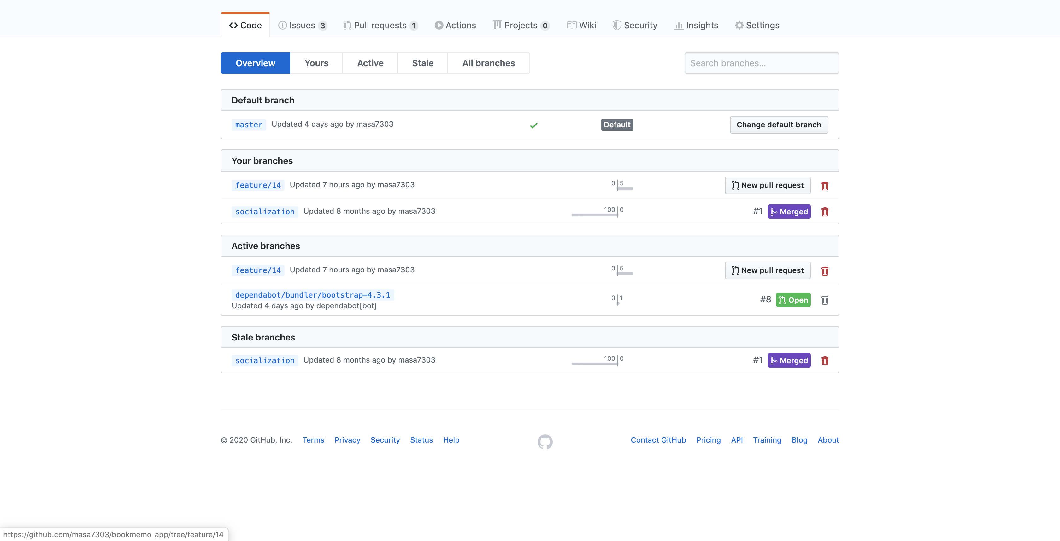Open the Issues tab
Screen dimensions: 1060x541
pos(303,26)
